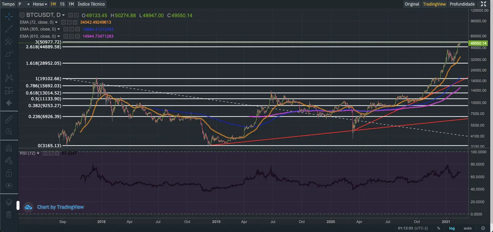
Task: Open the pitchfork drawing tools
Action: tap(9, 41)
